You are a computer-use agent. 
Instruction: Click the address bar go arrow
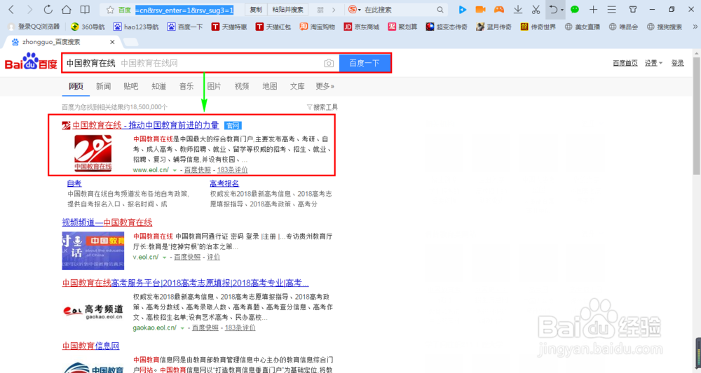(334, 10)
